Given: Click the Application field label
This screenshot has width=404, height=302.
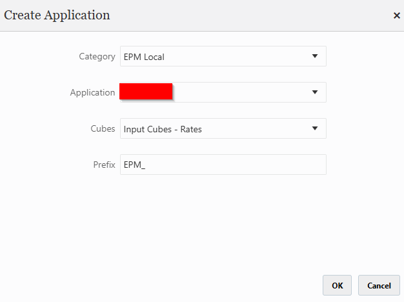Looking at the screenshot, I should click(x=92, y=92).
